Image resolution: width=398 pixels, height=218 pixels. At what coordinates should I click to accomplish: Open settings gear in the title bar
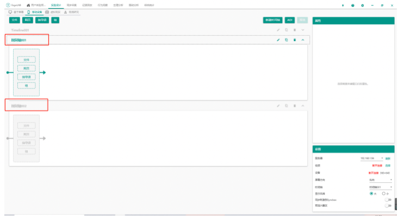tap(363, 5)
